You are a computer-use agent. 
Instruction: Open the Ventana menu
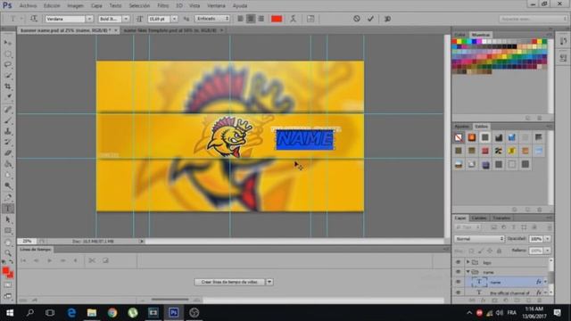[216, 5]
